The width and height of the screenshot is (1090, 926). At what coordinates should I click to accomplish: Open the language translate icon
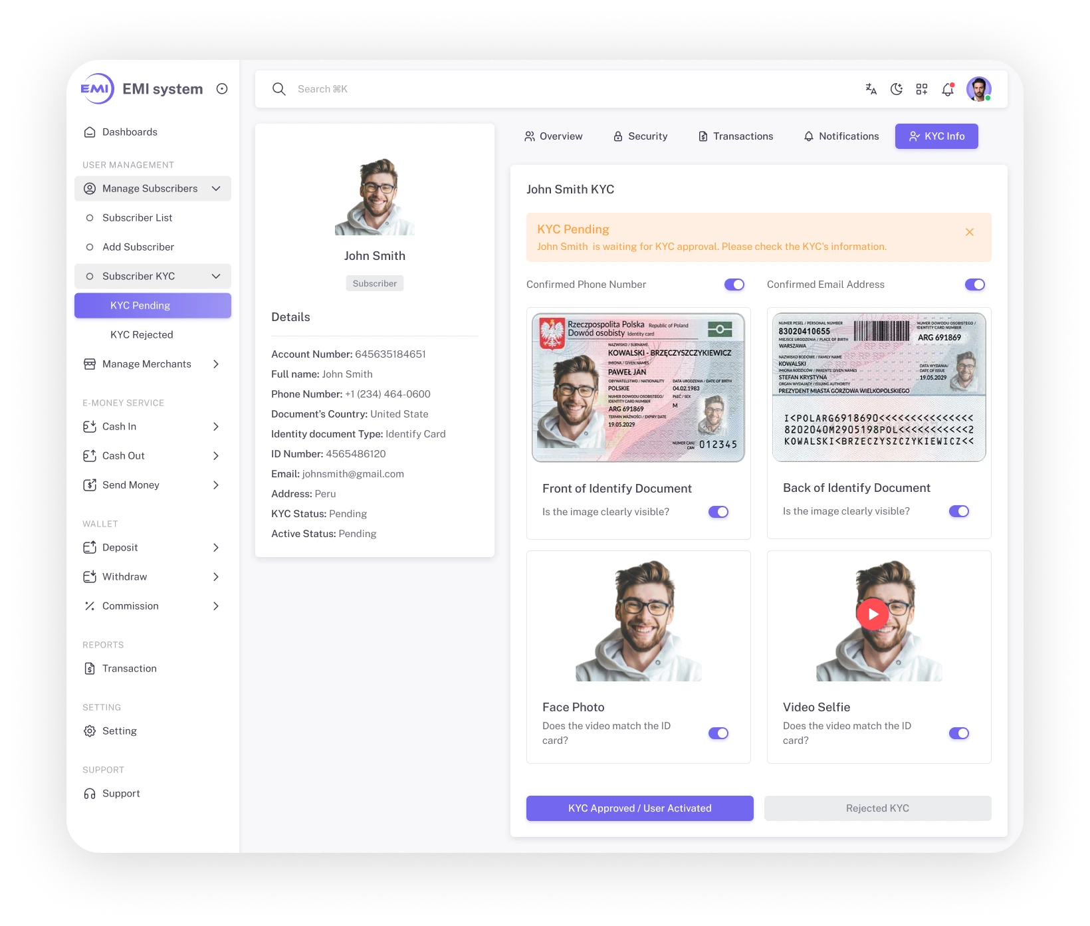pyautogui.click(x=871, y=89)
